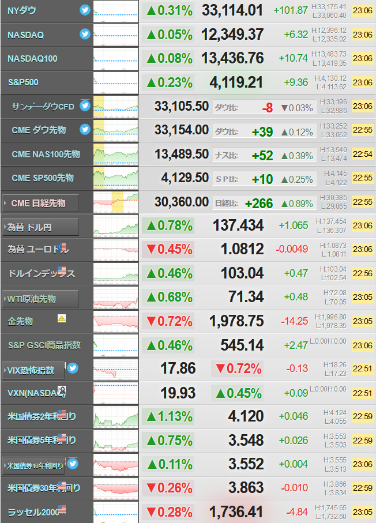Click the CME 日経先物 mini chart

(116, 202)
